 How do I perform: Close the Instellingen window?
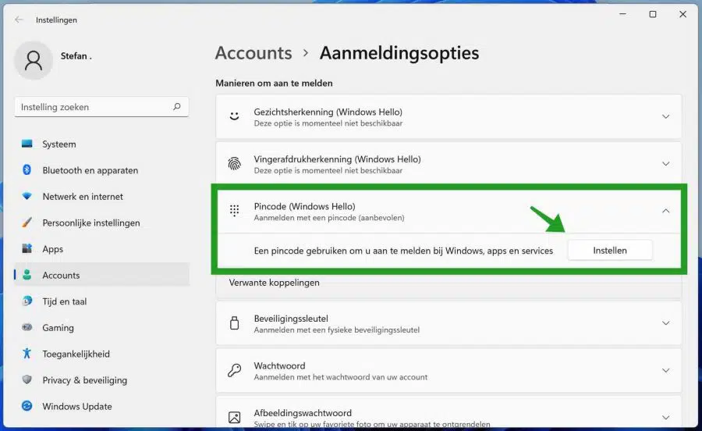point(682,14)
